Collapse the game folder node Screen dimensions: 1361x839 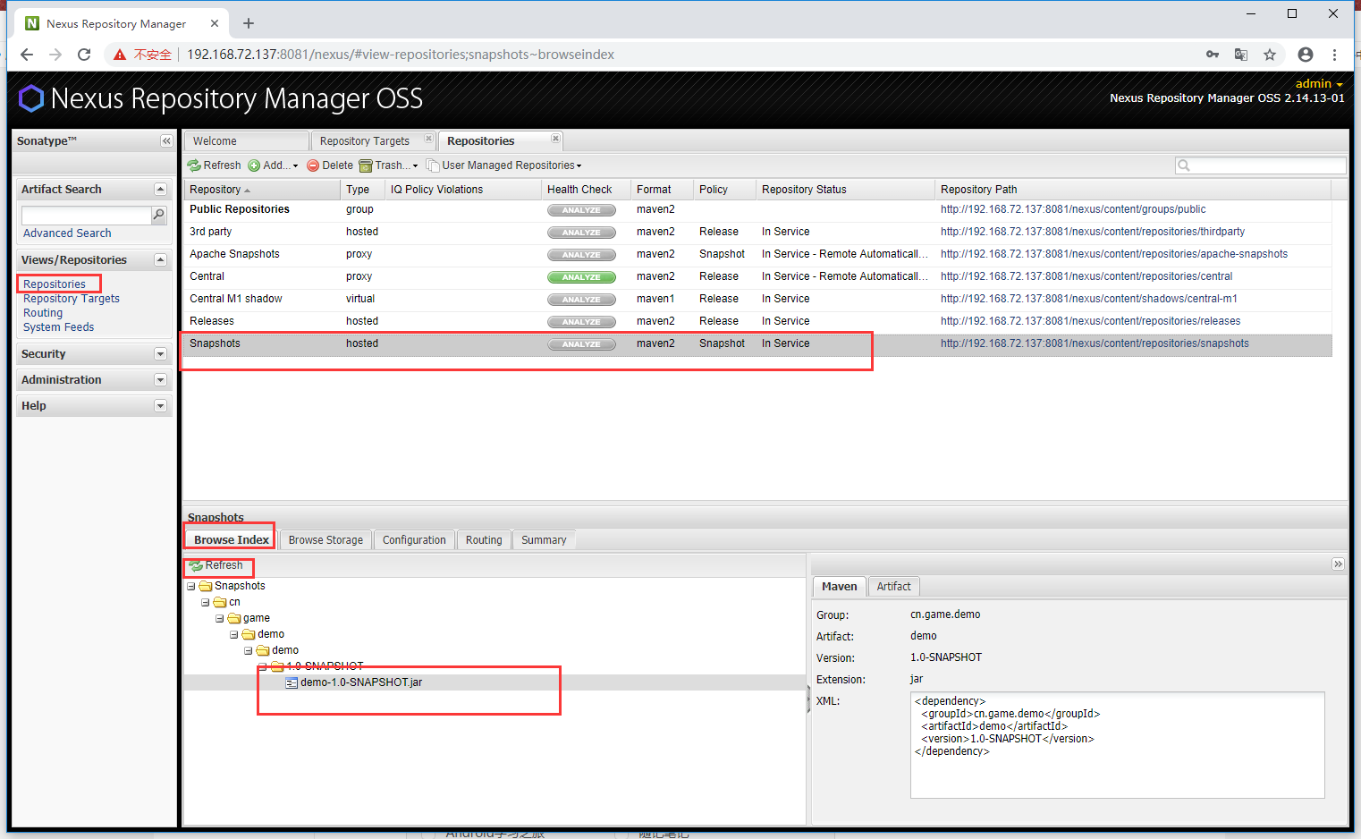[x=220, y=619]
